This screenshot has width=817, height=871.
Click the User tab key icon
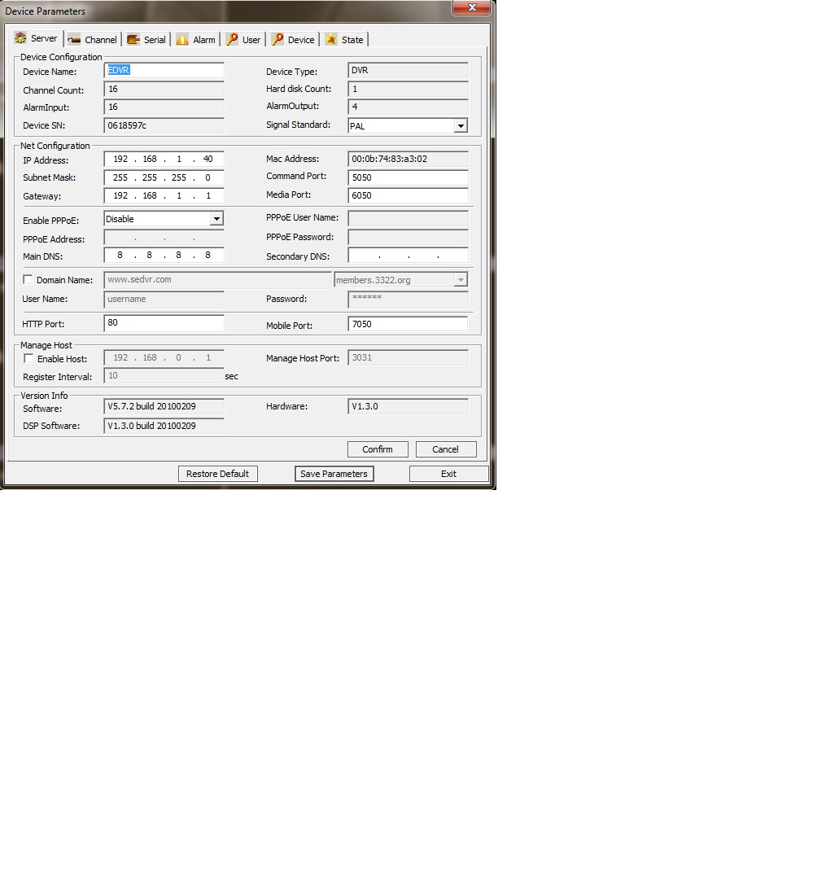(x=232, y=40)
